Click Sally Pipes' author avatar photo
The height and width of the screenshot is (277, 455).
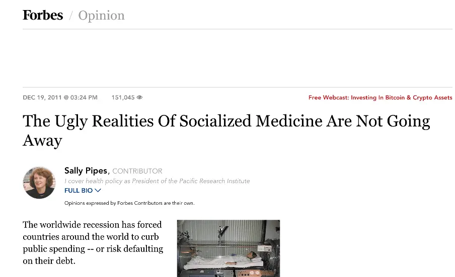[x=39, y=182]
